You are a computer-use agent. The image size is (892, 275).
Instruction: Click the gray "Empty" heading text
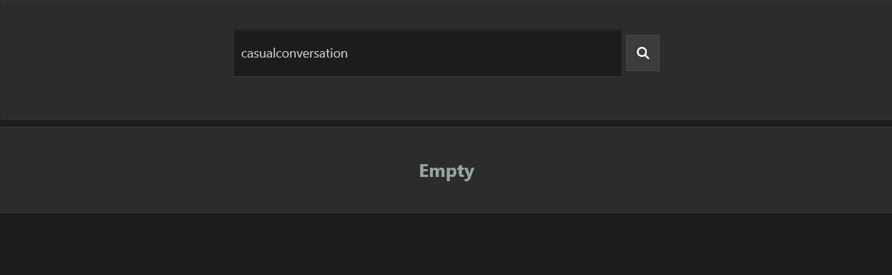446,171
